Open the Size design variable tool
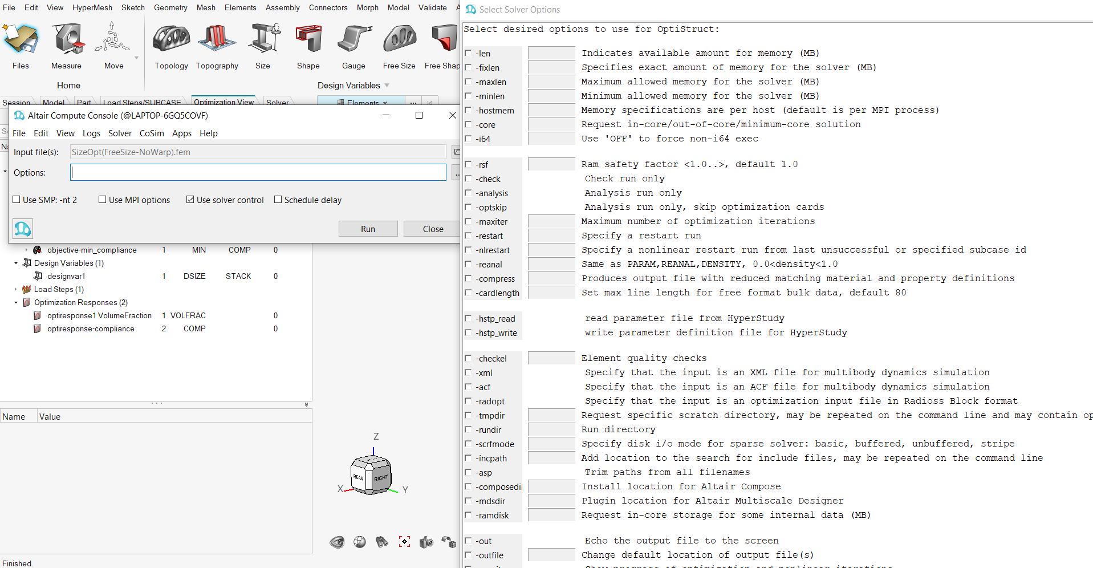1093x568 pixels. 263,46
